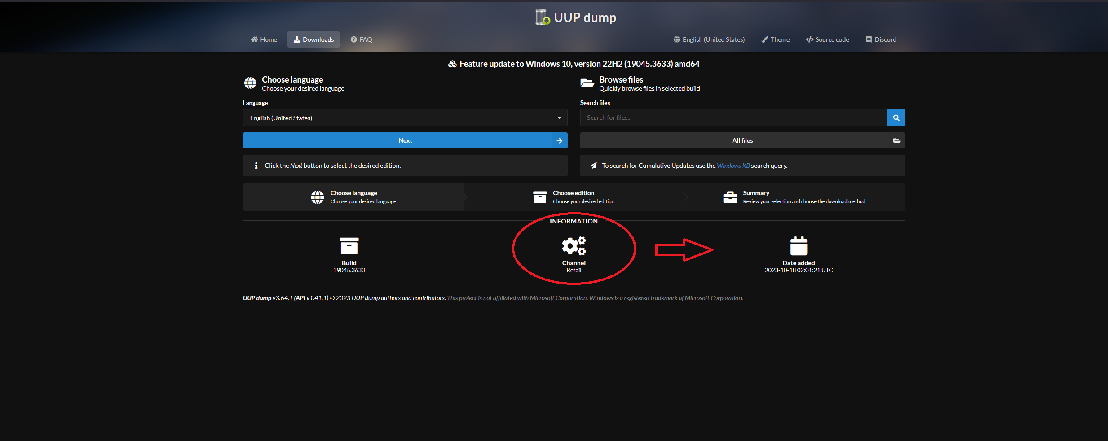Click build number 19045.3633 text
Screen dimensions: 1108x441
point(349,270)
